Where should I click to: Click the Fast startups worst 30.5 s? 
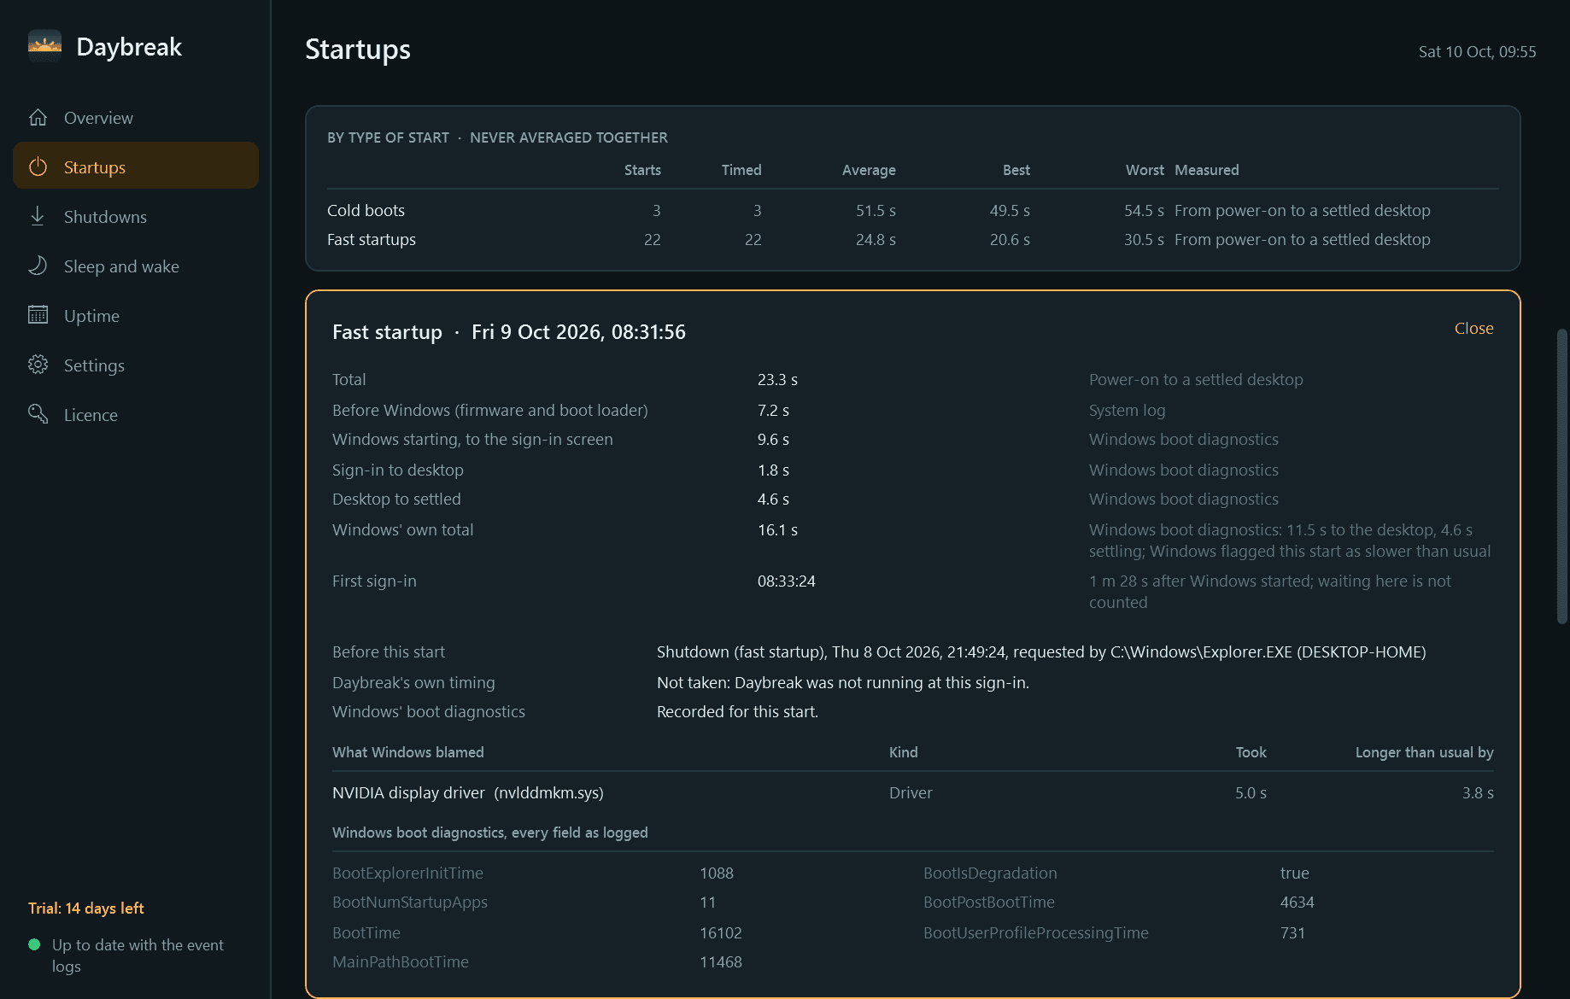[x=1144, y=240]
